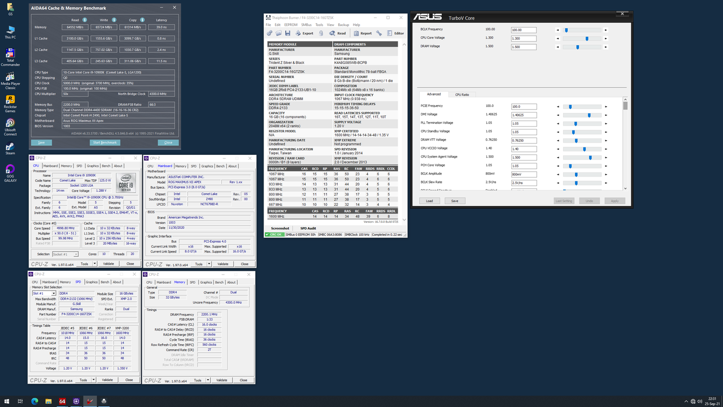The image size is (723, 407).
Task: Click the open folder icon in Thaiphoon Burner toolbar
Action: click(x=279, y=33)
